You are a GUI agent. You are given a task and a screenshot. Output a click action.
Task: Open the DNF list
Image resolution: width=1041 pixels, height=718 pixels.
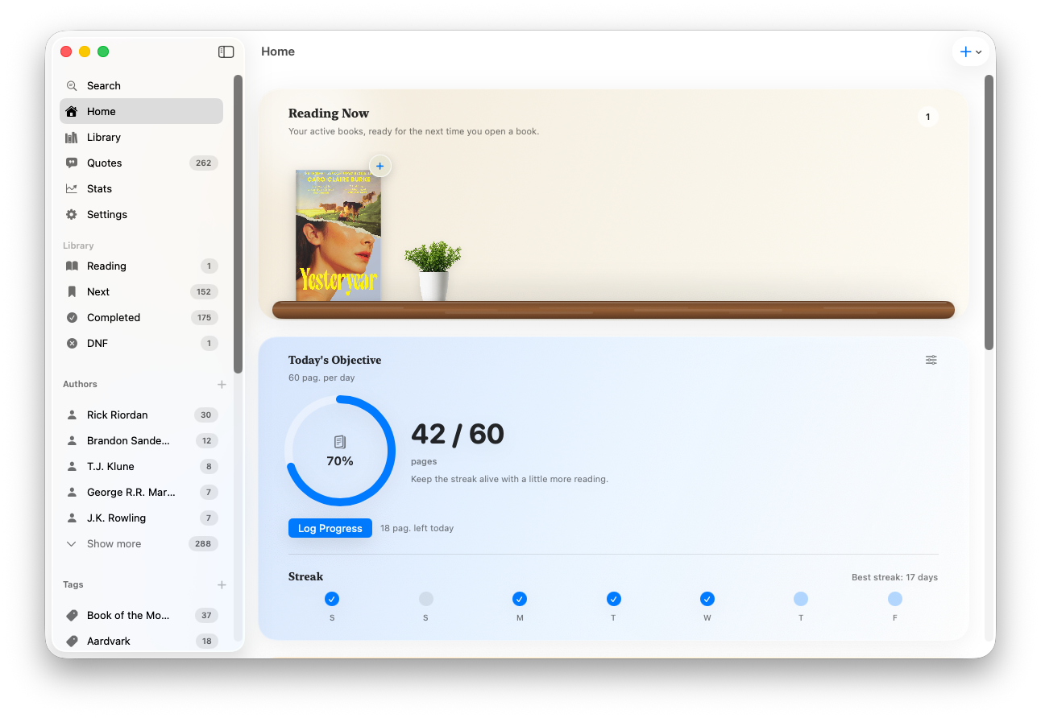tap(141, 343)
